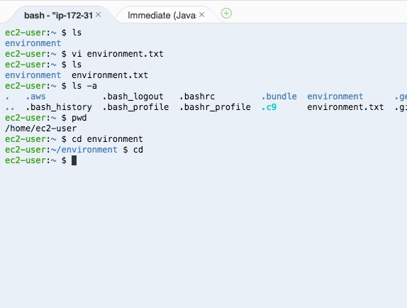Viewport: 407px width, 308px height.
Task: Click the terminal cursor at the last prompt
Action: click(74, 160)
